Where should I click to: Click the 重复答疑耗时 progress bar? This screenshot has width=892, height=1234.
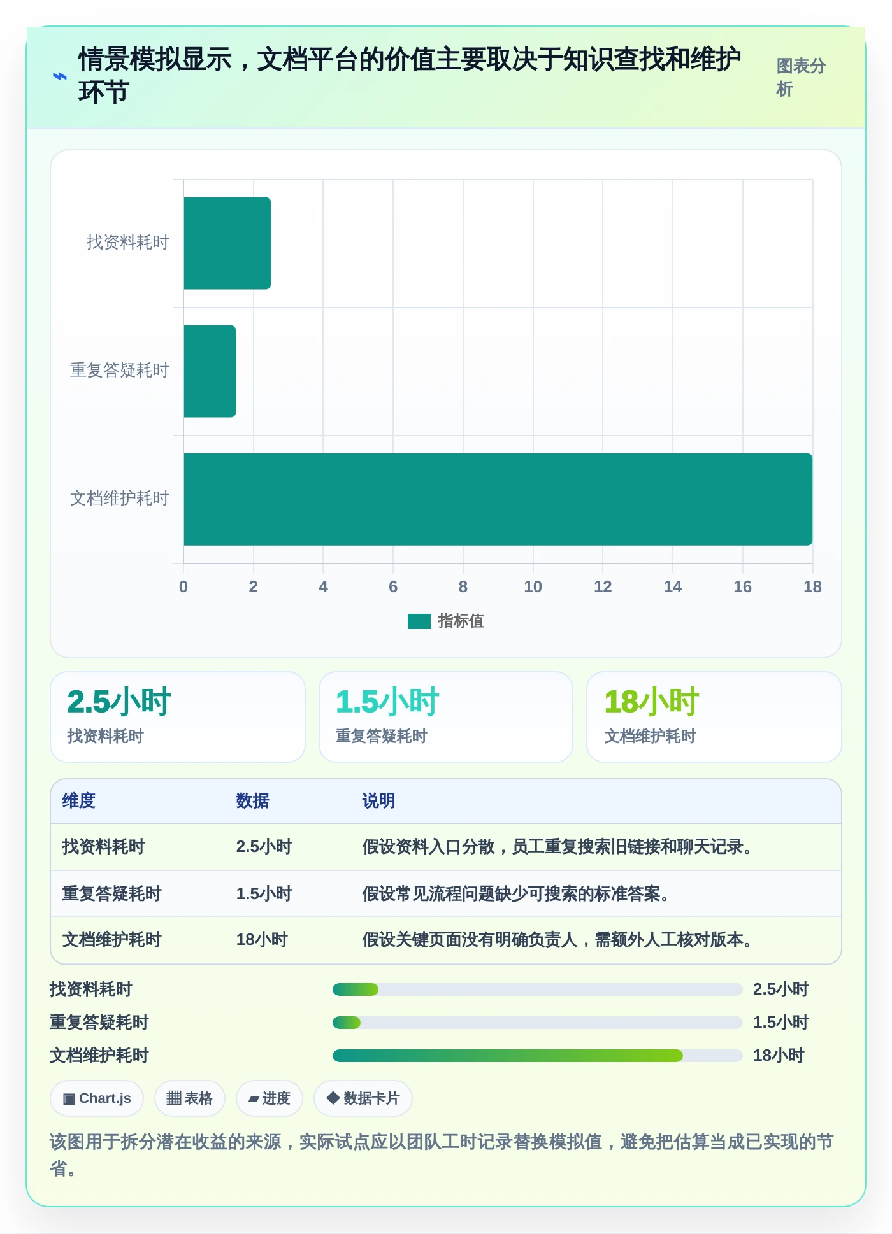point(538,1023)
